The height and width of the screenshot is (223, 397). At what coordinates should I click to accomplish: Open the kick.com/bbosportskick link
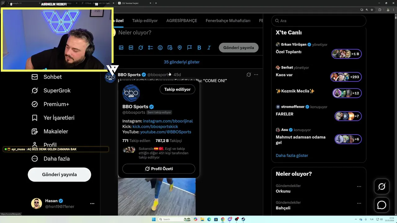click(155, 126)
